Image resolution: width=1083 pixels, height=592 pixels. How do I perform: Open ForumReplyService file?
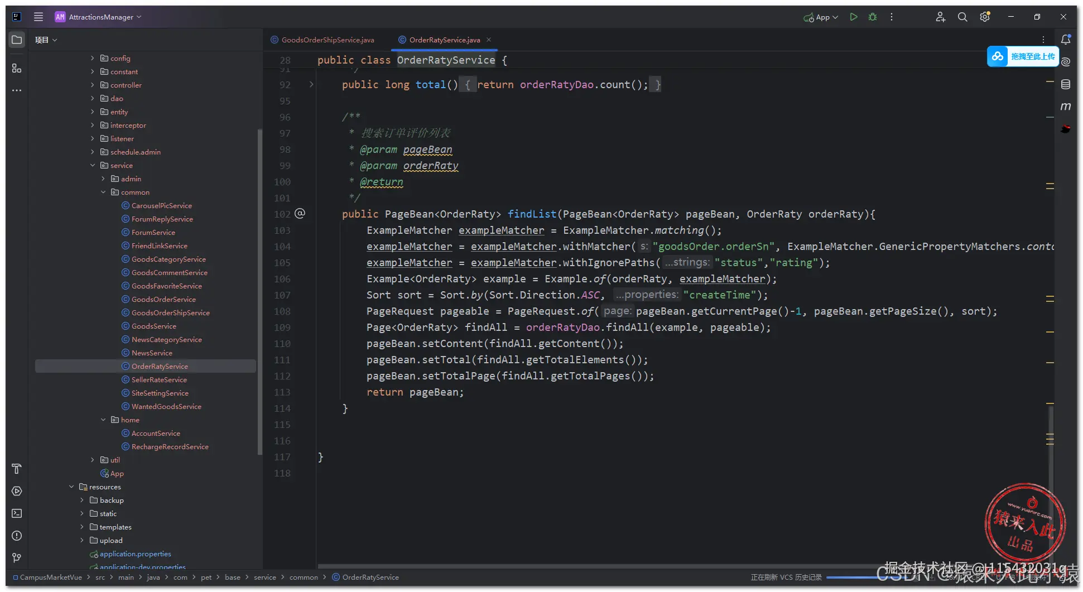coord(162,219)
